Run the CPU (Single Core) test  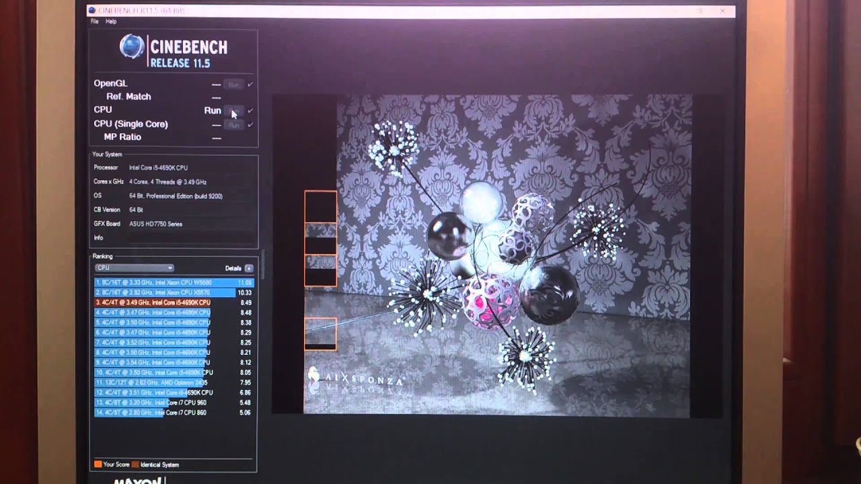(x=234, y=125)
